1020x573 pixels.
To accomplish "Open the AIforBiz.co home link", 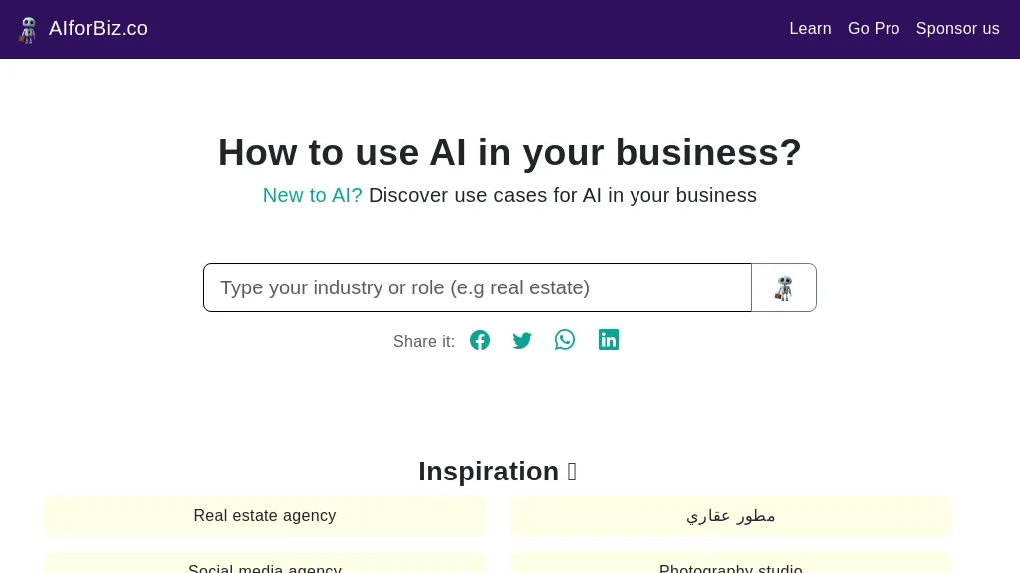I will [99, 29].
